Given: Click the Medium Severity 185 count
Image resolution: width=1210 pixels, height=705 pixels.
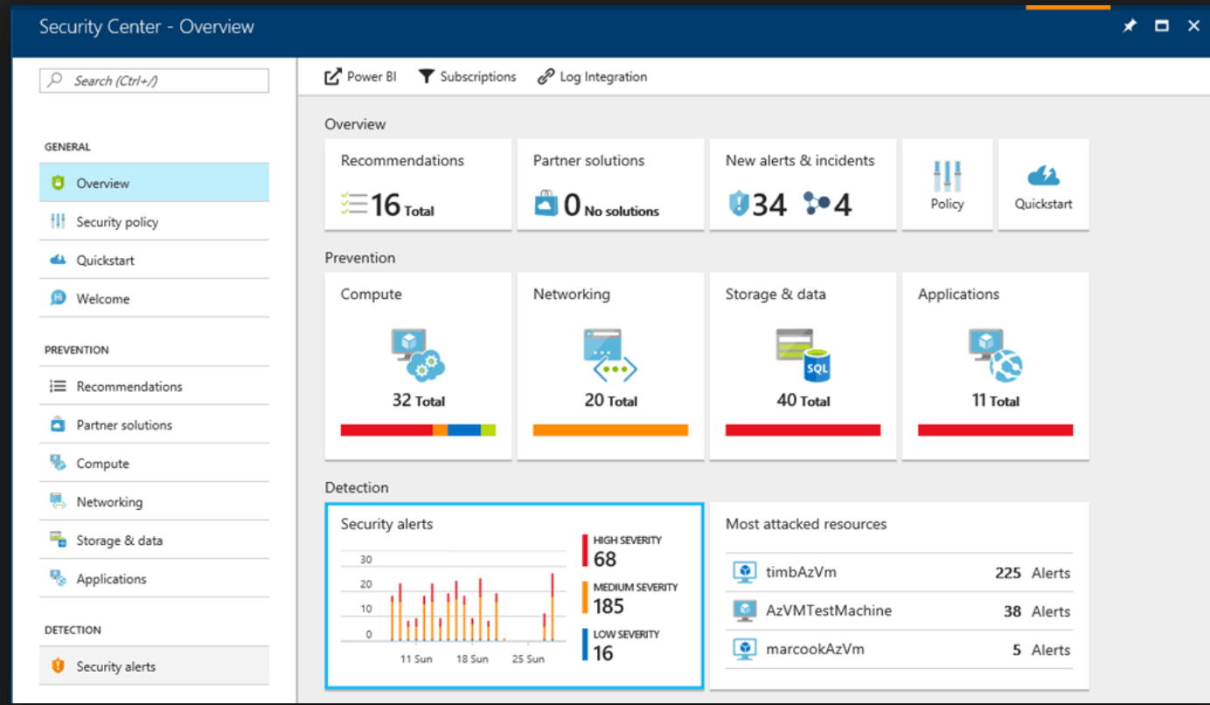Looking at the screenshot, I should [x=608, y=606].
